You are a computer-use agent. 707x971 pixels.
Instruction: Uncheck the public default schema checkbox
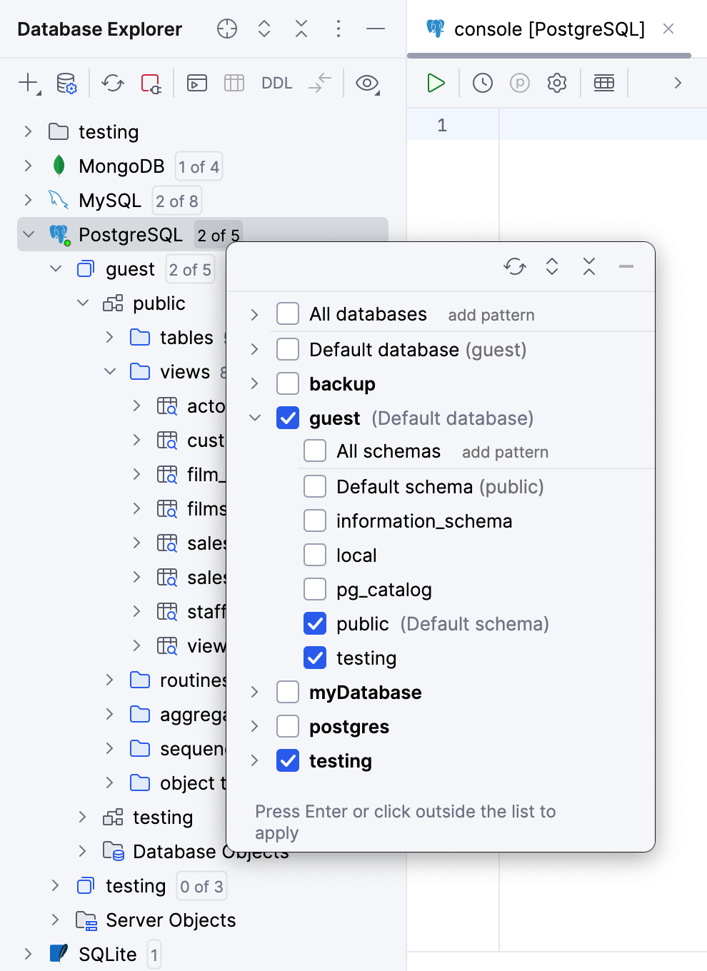(314, 623)
